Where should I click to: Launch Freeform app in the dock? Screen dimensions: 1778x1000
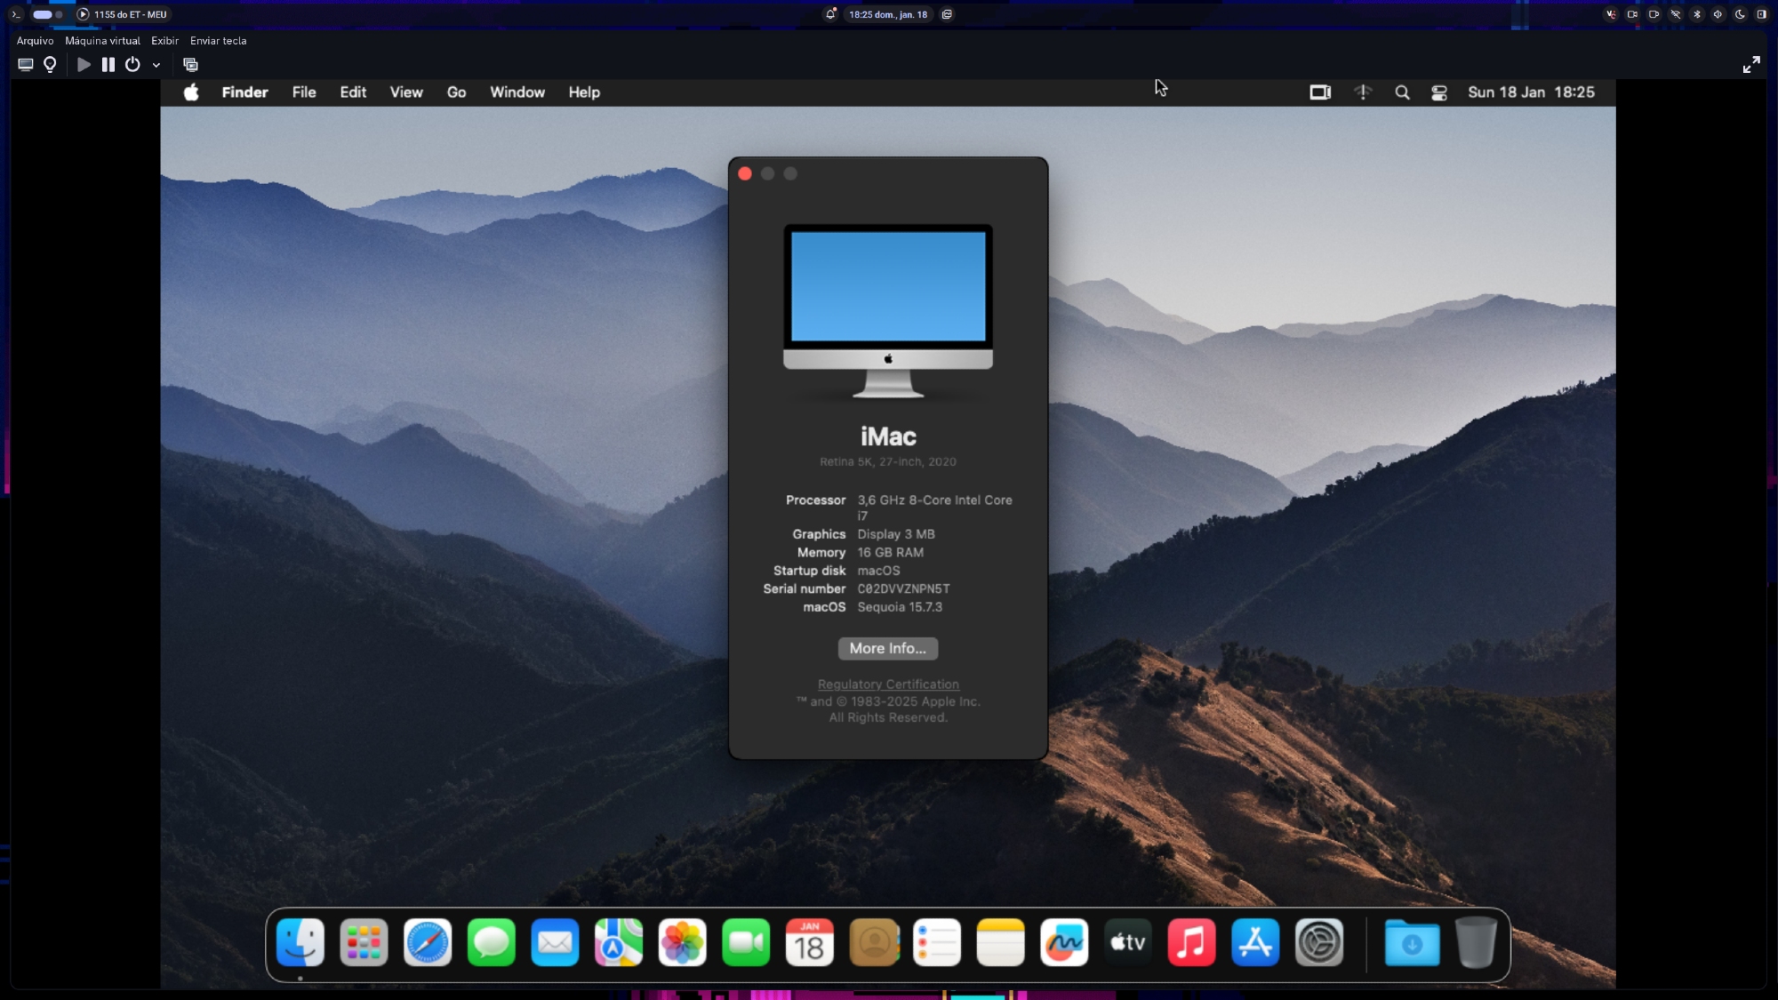(1064, 942)
